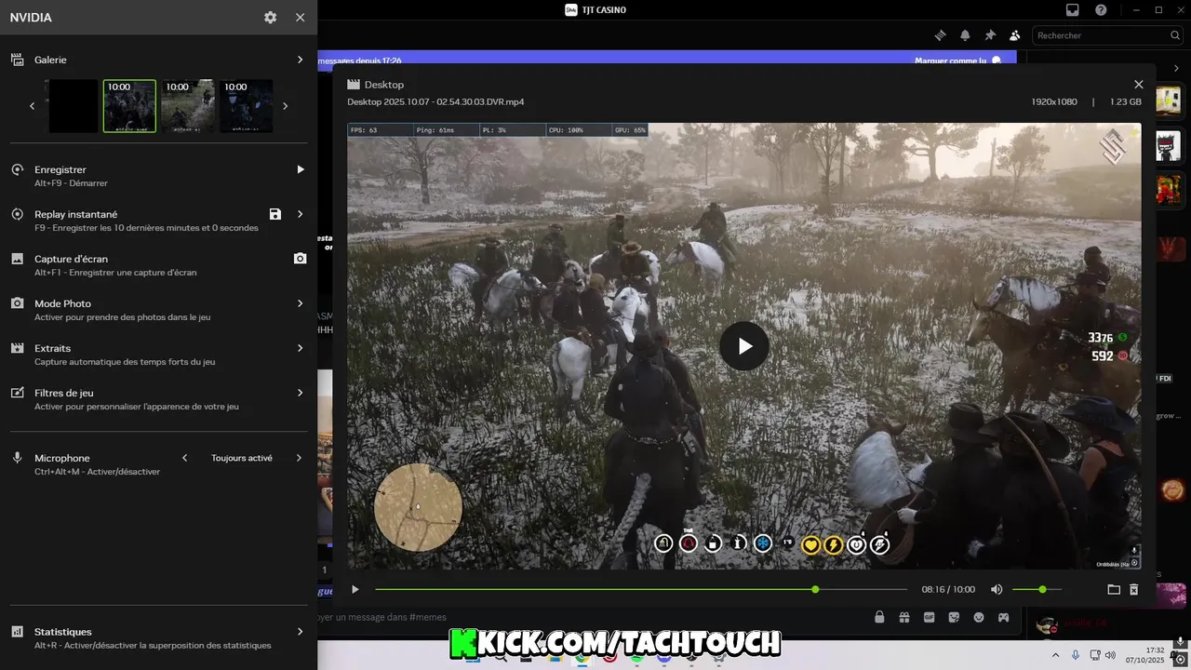Show hidden system tray icons
1191x670 pixels.
tap(1055, 655)
